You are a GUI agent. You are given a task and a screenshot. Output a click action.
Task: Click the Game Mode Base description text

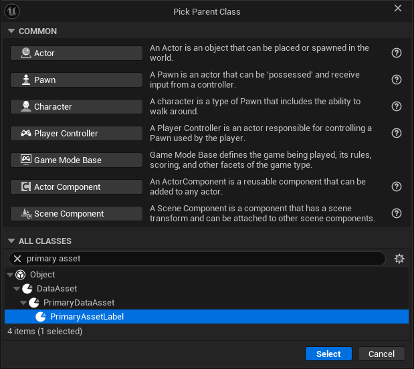pyautogui.click(x=261, y=160)
